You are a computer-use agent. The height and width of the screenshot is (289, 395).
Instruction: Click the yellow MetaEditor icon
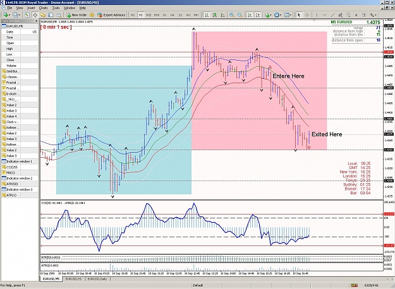92,15
